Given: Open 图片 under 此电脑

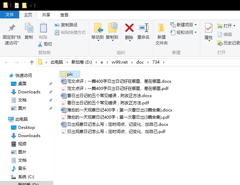Looking at the screenshot, I should click(19, 152).
